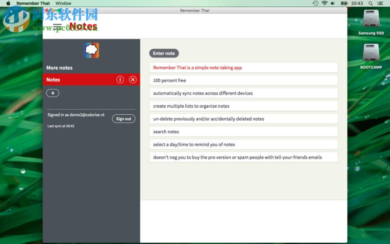Click the Remember That speech bubble logo
This screenshot has width=390, height=244.
pyautogui.click(x=92, y=50)
